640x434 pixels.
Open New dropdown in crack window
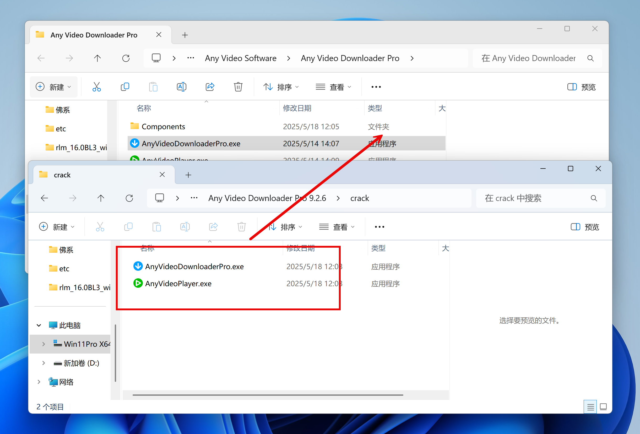[x=57, y=227]
